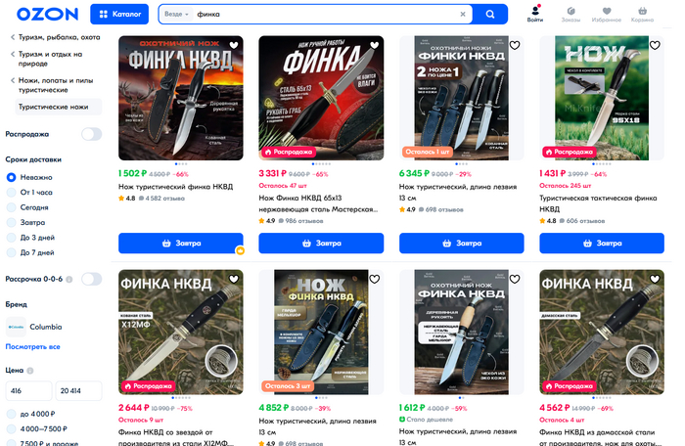Screen dimensions: 685x446
Task: Open the Каталог menu
Action: (119, 14)
